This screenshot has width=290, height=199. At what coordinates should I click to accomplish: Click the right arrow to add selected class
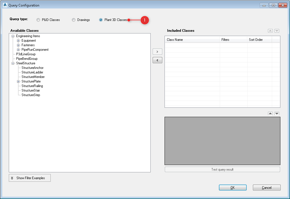pos(157,52)
